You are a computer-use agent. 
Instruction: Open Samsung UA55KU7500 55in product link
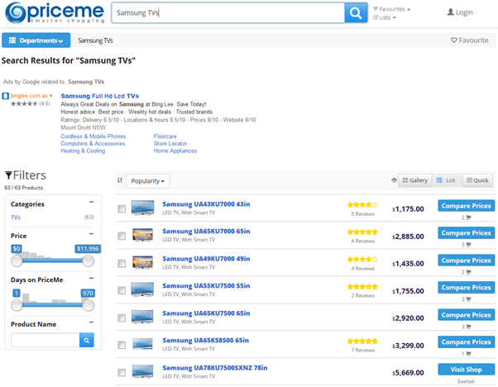point(206,286)
